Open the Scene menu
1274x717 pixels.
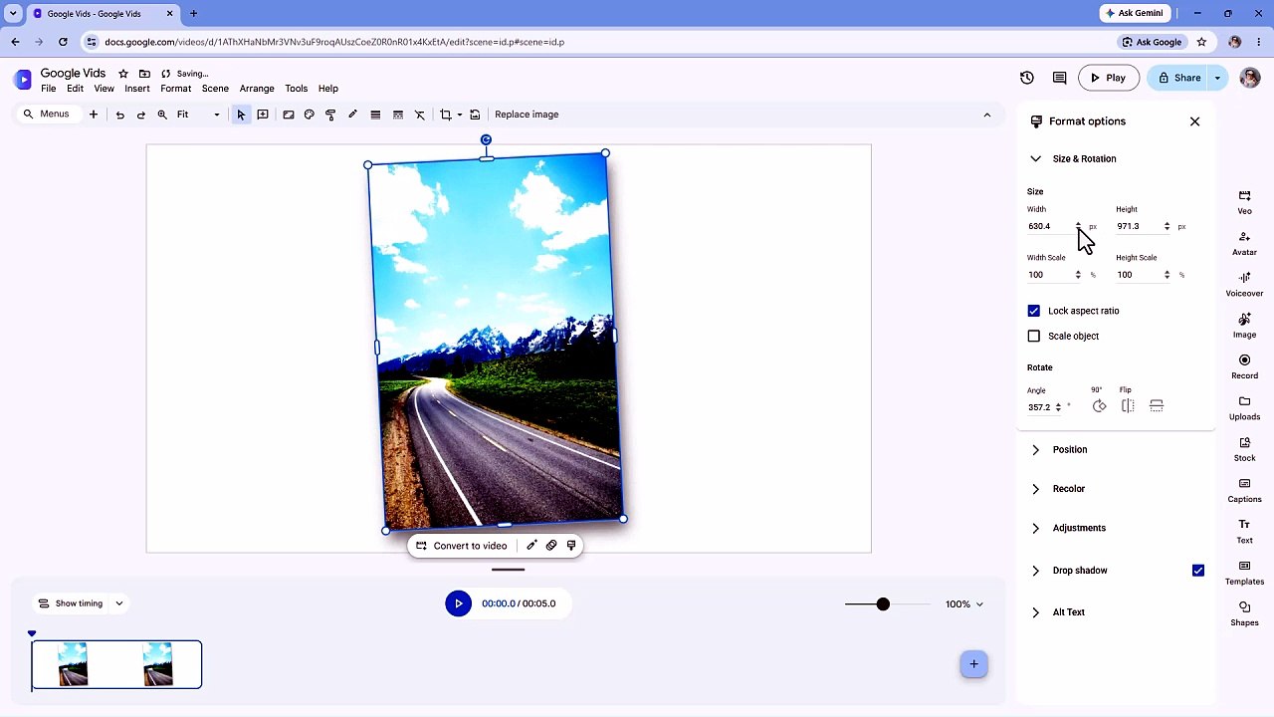[x=215, y=89]
